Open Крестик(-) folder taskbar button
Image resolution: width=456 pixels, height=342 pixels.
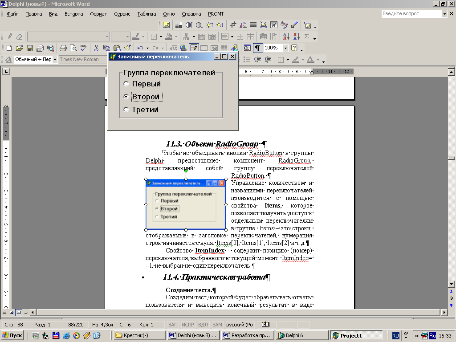[139, 336]
